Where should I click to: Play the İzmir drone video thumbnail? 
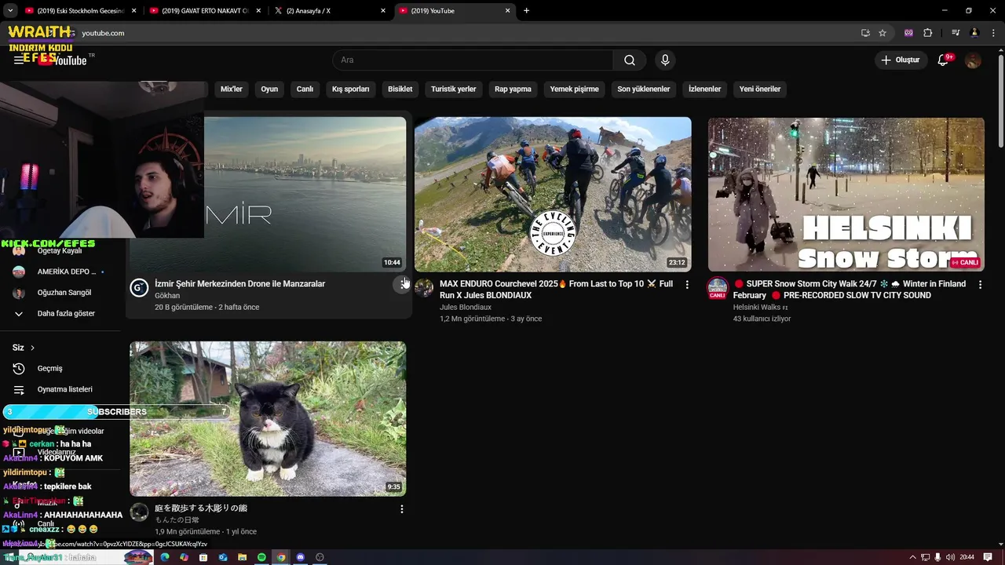pos(305,195)
